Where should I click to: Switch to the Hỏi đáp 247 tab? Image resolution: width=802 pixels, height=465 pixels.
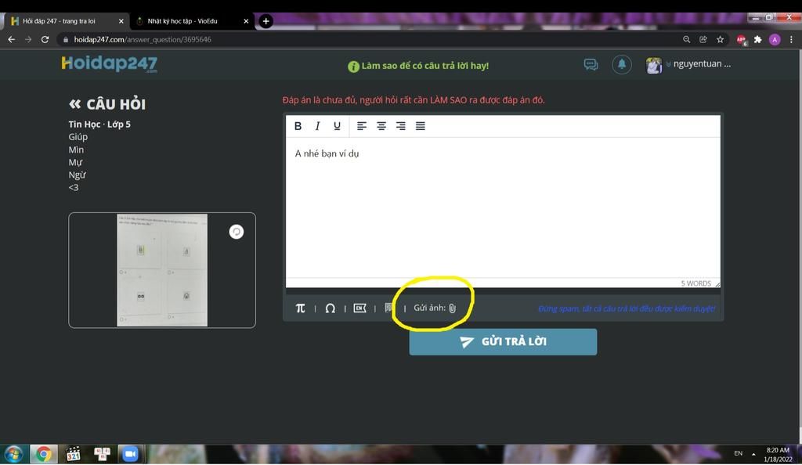tap(66, 21)
